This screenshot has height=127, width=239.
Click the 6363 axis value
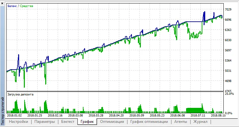[228, 30]
